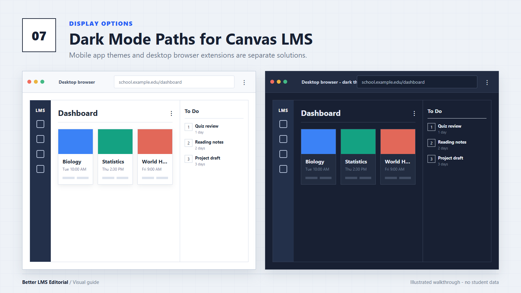Open Dashboard options menu in dark browser

(x=414, y=113)
